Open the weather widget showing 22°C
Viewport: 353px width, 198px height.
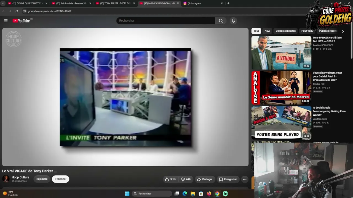10,194
